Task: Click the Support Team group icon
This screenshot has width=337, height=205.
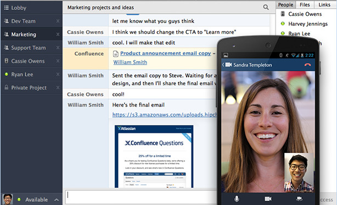Action: [x=7, y=48]
